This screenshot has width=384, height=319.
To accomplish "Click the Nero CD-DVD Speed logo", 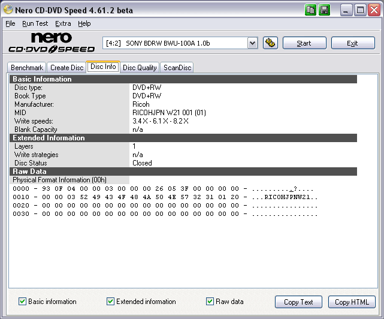I will click(52, 43).
